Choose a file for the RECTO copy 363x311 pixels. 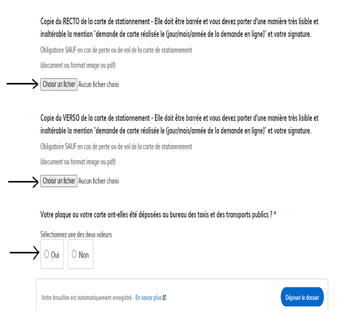point(59,84)
